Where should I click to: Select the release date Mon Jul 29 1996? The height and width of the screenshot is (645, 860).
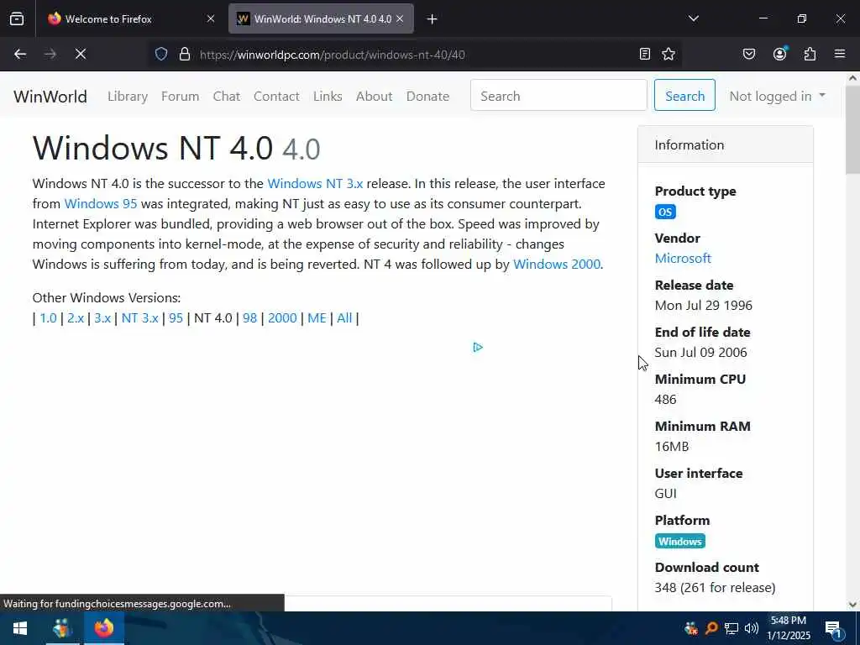click(x=704, y=306)
